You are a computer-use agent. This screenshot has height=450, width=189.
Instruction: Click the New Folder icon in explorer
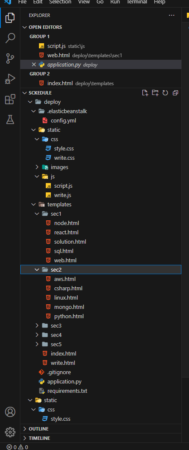pyautogui.click(x=155, y=93)
